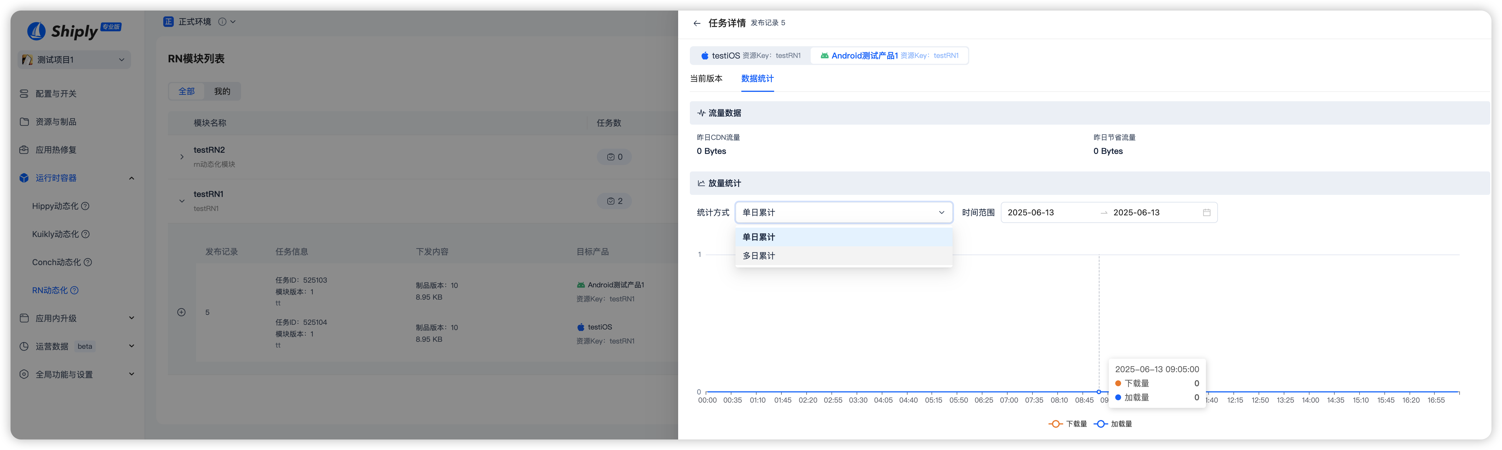Screen dimensions: 1502x450
Task: Click the 应用热修复 sidebar icon
Action: [x=24, y=150]
